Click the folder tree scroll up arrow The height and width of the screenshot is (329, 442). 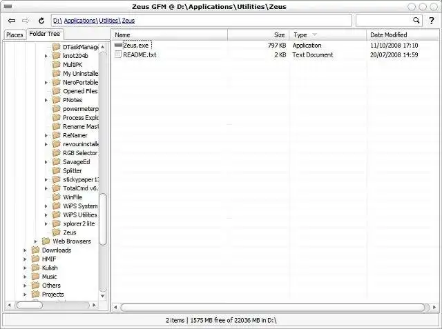(103, 47)
